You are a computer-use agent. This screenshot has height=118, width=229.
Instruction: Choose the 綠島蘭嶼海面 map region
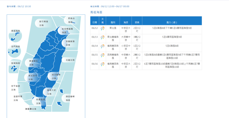(x=70, y=98)
